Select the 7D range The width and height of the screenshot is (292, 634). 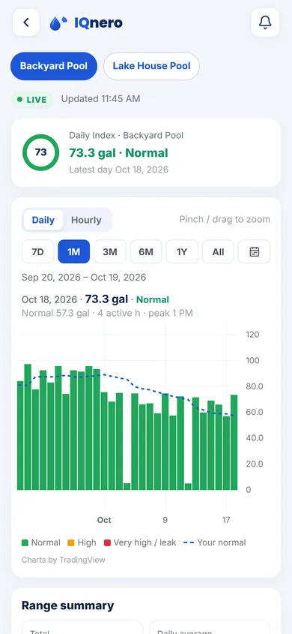click(37, 251)
